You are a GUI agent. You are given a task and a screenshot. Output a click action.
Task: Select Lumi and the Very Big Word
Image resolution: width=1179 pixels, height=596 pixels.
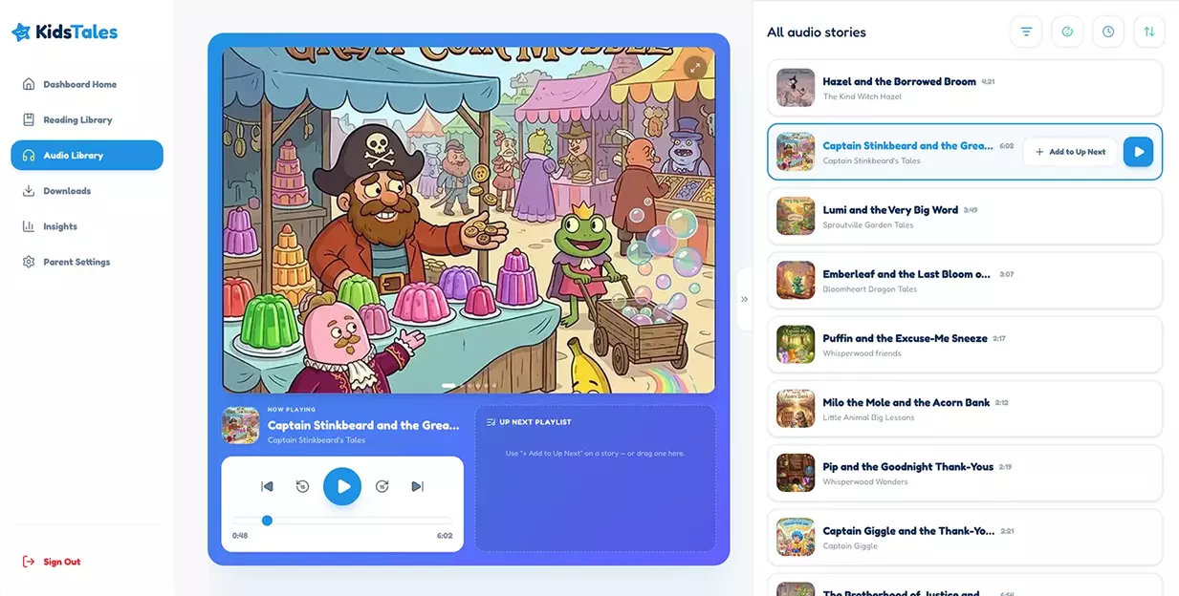coord(965,216)
